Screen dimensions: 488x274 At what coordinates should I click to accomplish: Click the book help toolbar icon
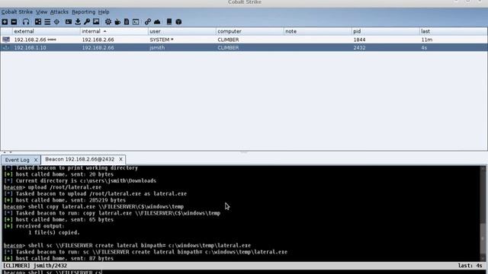point(169,22)
